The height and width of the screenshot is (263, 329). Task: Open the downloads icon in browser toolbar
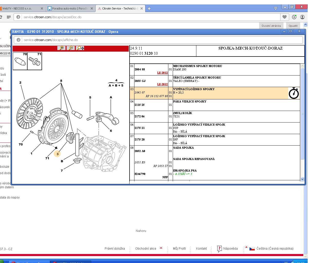click(x=294, y=17)
